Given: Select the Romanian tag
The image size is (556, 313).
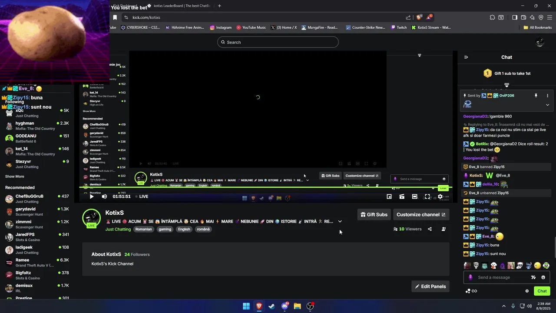Looking at the screenshot, I should pos(144,229).
